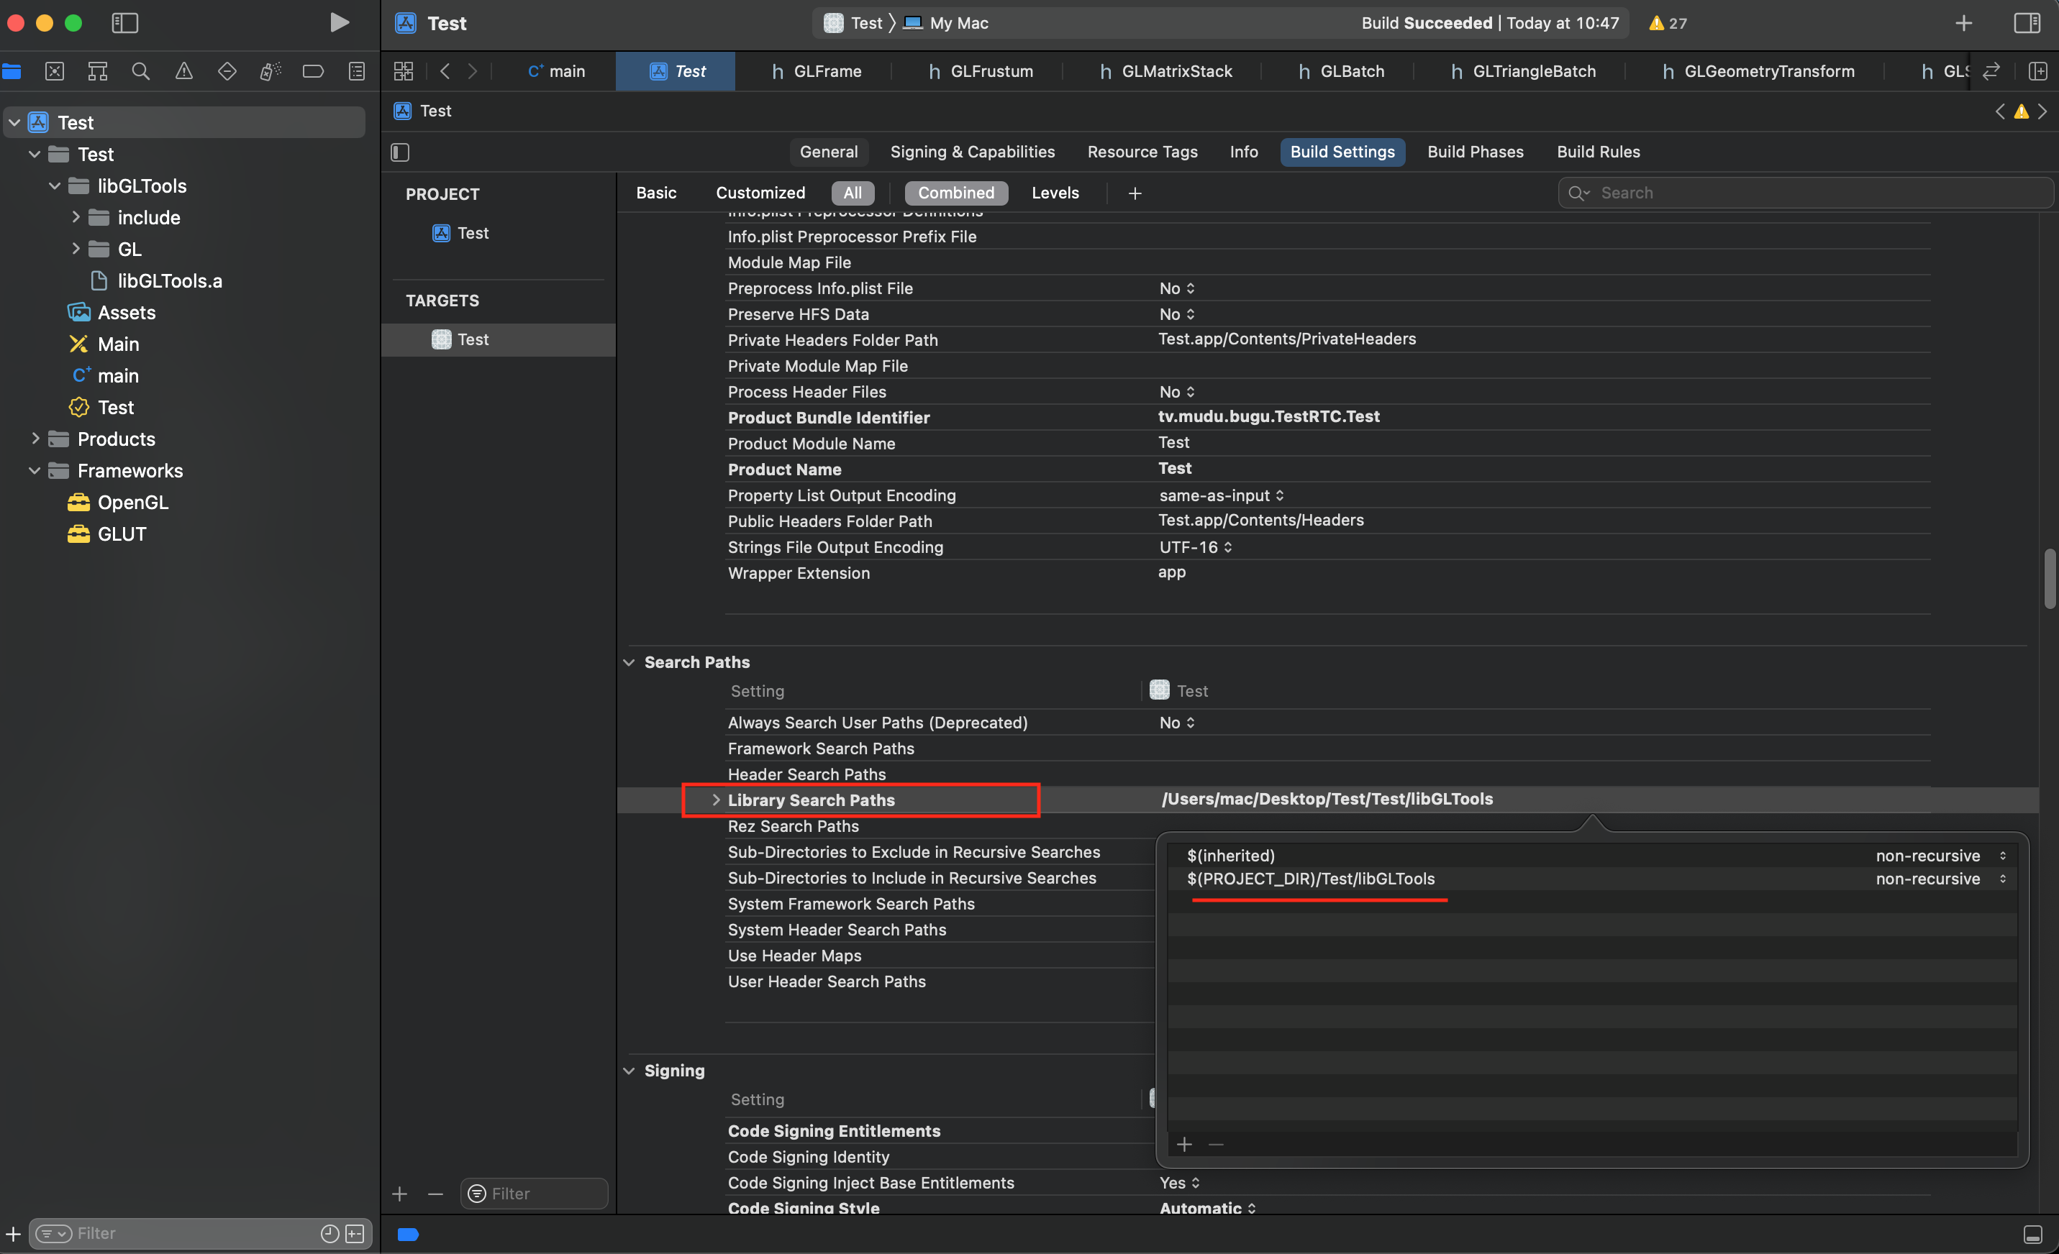The height and width of the screenshot is (1254, 2059).
Task: Expand the Library Search Paths row
Action: pos(715,800)
